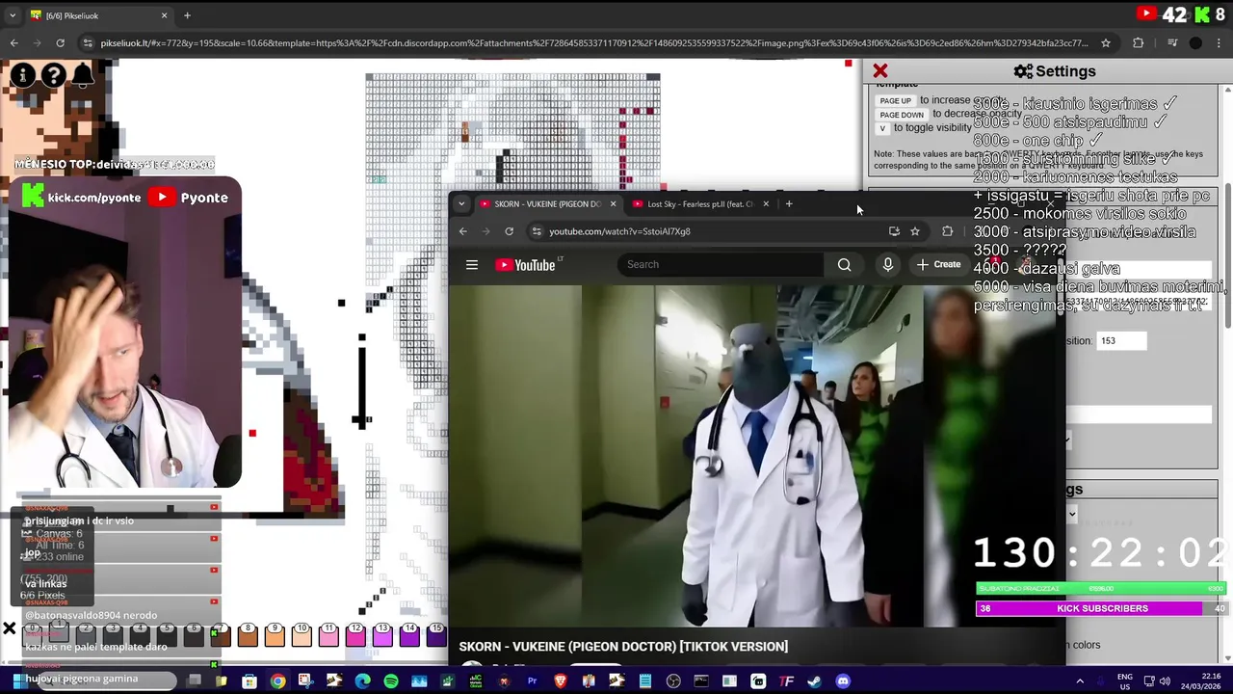Open OBS Studio from the taskbar
The image size is (1233, 694).
click(x=673, y=681)
